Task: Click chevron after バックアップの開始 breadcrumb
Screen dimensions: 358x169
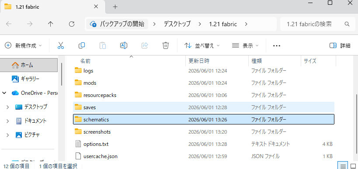Action: (x=154, y=24)
